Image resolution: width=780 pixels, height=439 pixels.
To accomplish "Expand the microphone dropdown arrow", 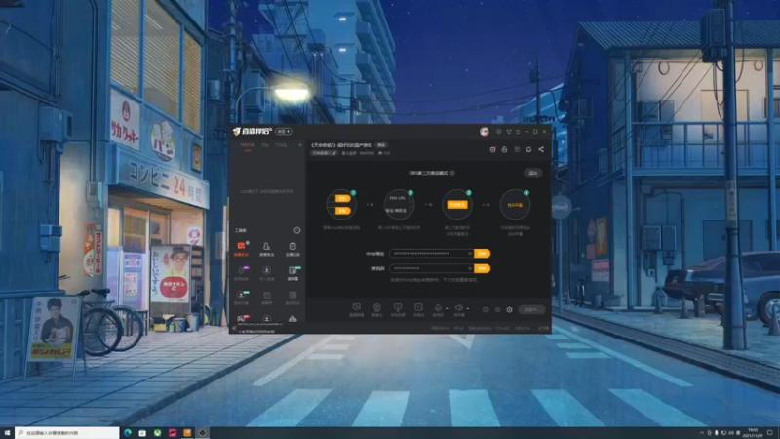I will 447,308.
